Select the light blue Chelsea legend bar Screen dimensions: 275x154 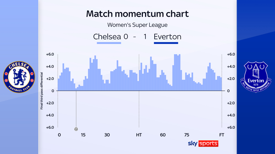(109, 43)
